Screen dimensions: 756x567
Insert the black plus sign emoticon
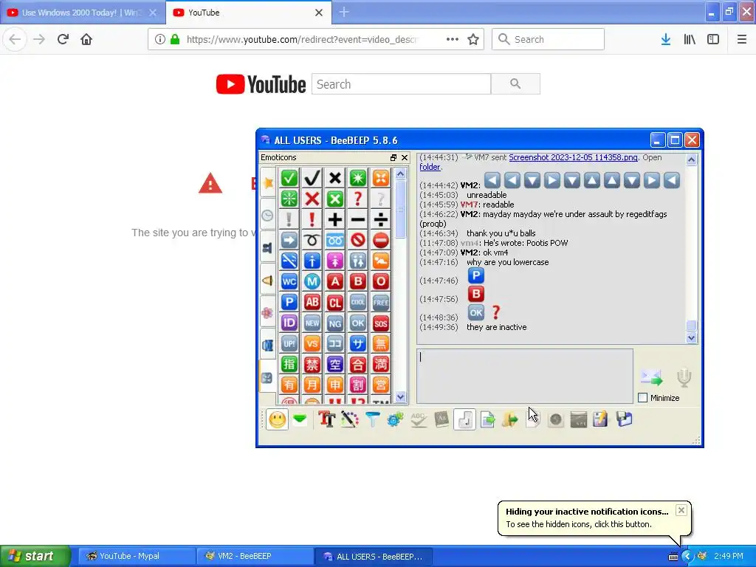tap(334, 219)
